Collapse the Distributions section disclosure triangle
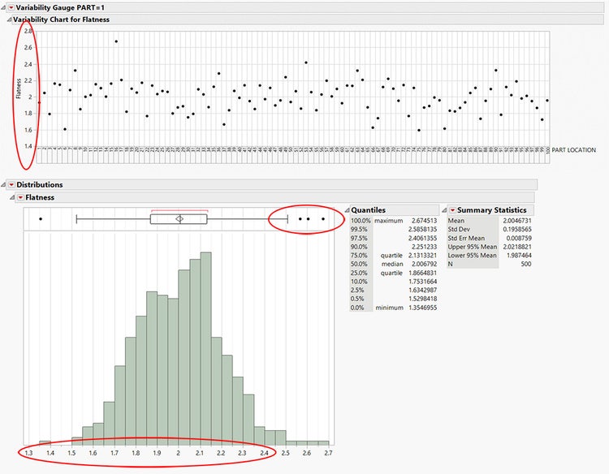 (3, 185)
